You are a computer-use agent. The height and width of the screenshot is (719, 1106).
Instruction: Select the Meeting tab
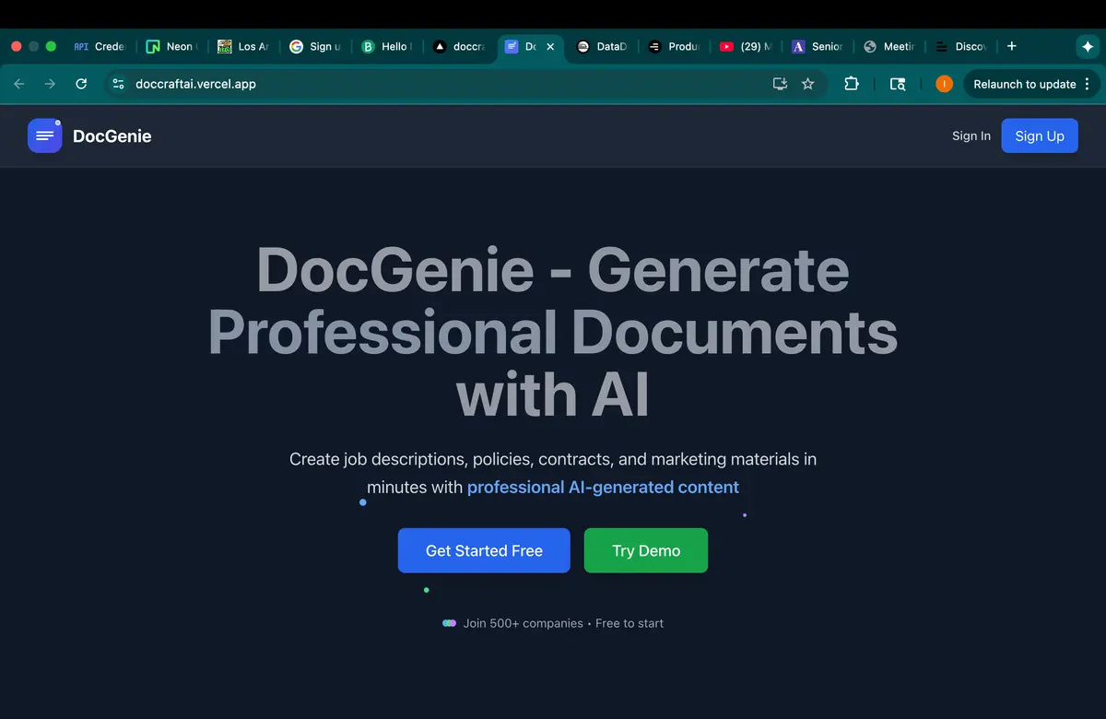pyautogui.click(x=888, y=46)
